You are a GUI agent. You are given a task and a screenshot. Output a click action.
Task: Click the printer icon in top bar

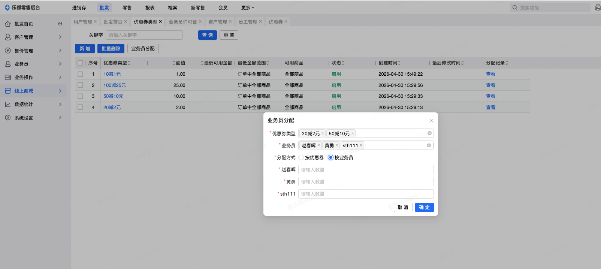click(597, 7)
